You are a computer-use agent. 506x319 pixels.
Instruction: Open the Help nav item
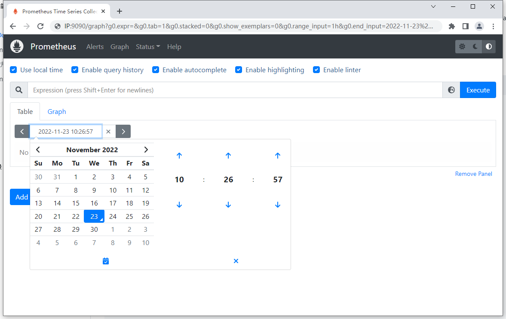(174, 46)
